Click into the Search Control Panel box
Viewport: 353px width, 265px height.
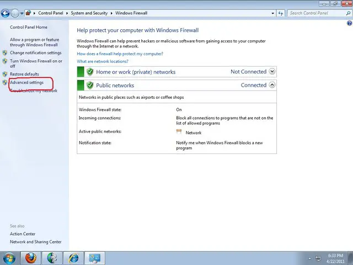click(317, 13)
